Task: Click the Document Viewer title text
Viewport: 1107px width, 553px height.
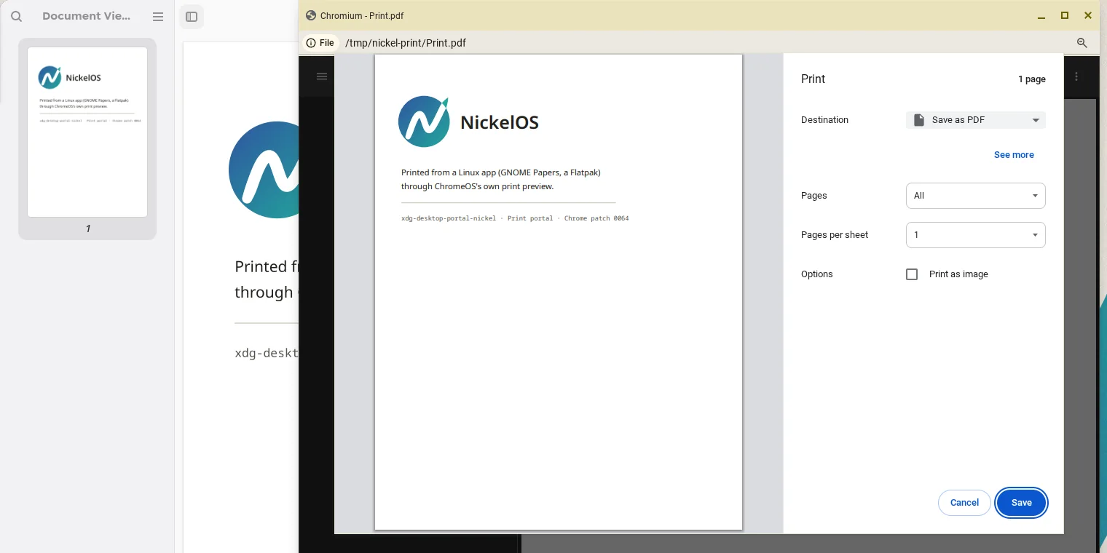Action: click(x=87, y=16)
